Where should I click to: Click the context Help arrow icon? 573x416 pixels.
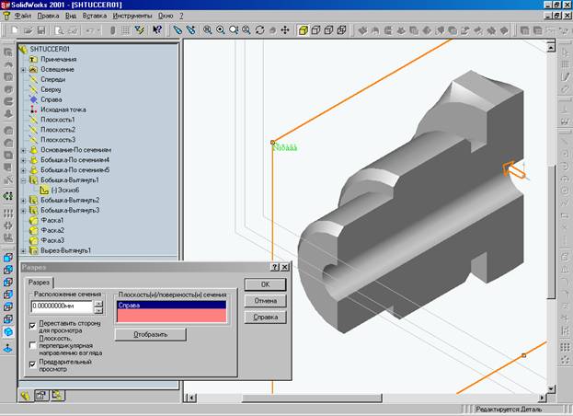point(157,30)
